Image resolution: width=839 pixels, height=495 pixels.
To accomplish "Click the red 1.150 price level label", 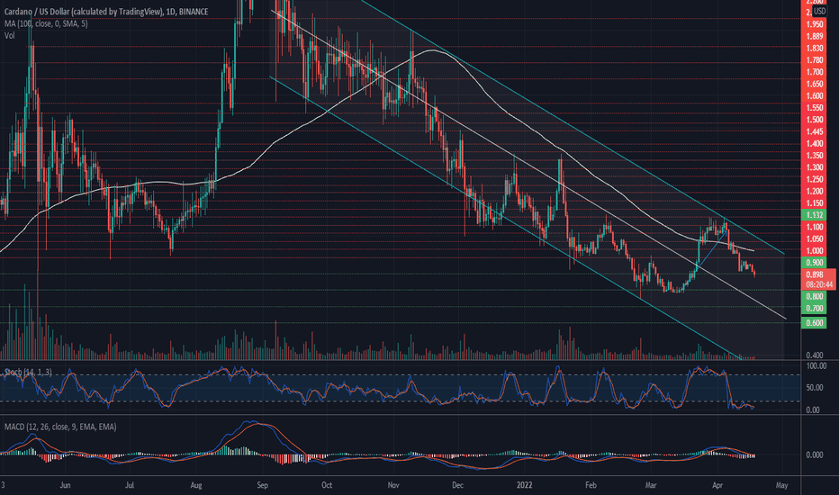I will 815,203.
